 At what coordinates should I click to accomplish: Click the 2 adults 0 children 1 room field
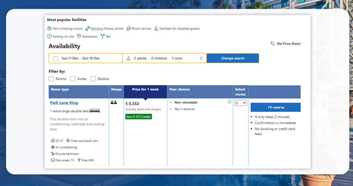[x=164, y=58]
